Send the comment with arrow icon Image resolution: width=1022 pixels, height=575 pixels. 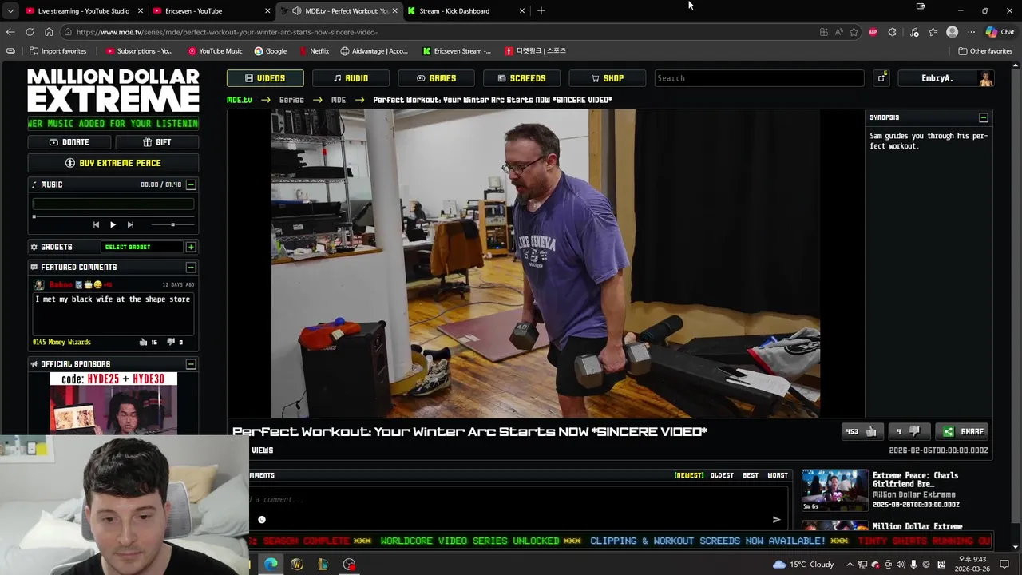(x=776, y=520)
